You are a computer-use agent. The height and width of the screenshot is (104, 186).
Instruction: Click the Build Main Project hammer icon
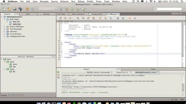pyautogui.click(x=61, y=9)
